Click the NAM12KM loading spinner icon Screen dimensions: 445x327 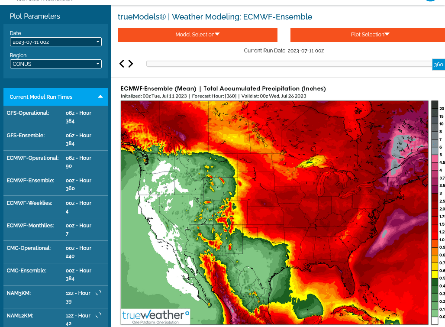click(x=98, y=315)
